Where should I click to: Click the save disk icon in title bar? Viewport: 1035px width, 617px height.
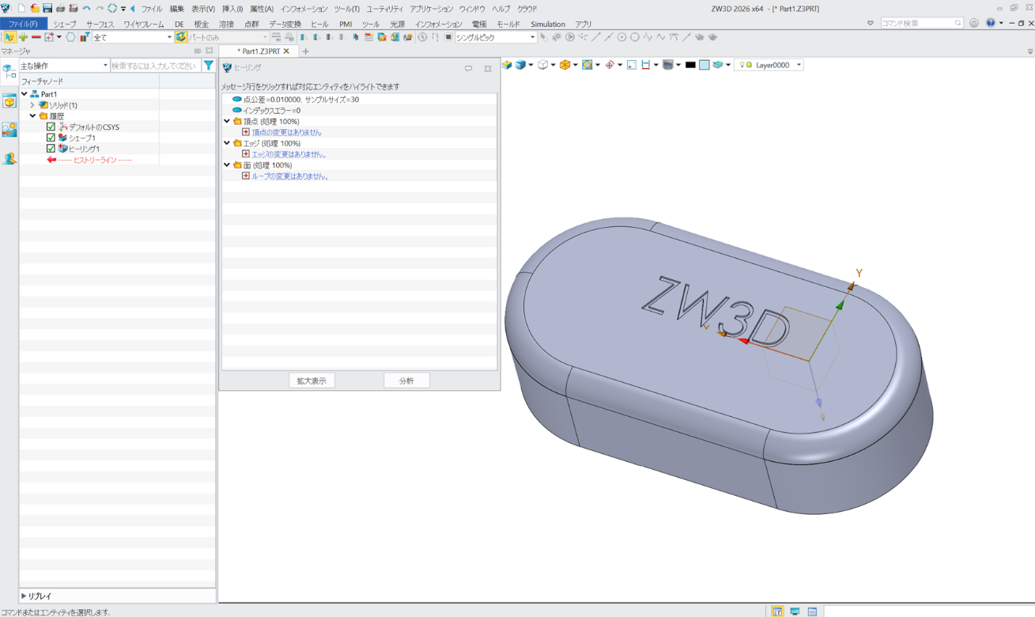(47, 8)
